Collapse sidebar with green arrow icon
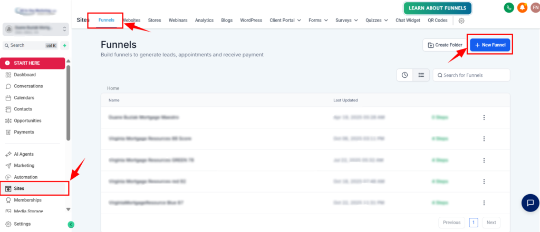The image size is (540, 232). pos(71,225)
